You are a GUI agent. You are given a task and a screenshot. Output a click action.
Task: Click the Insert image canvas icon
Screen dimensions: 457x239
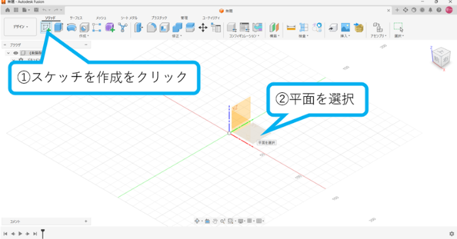coord(346,28)
